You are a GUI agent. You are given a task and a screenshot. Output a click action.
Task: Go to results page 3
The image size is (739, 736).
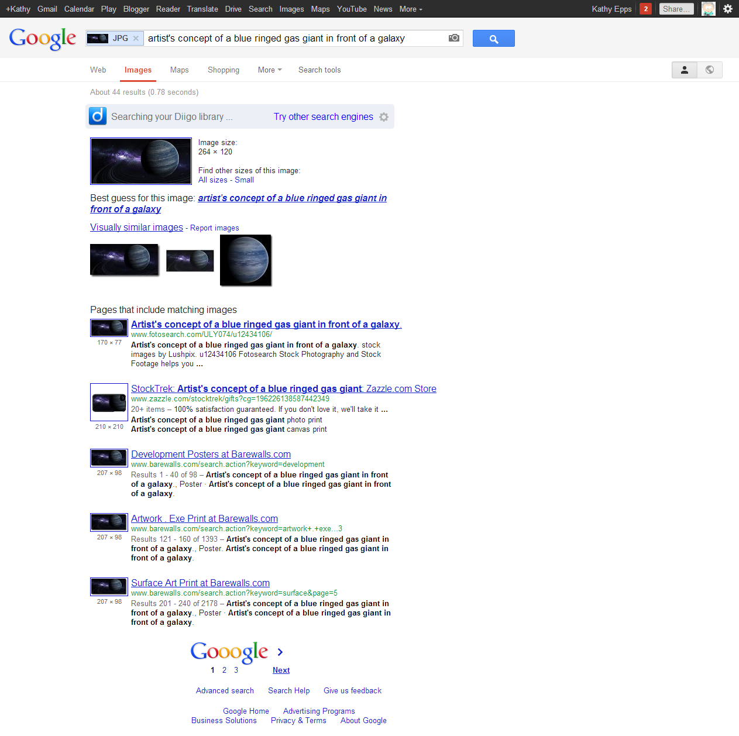pos(236,670)
